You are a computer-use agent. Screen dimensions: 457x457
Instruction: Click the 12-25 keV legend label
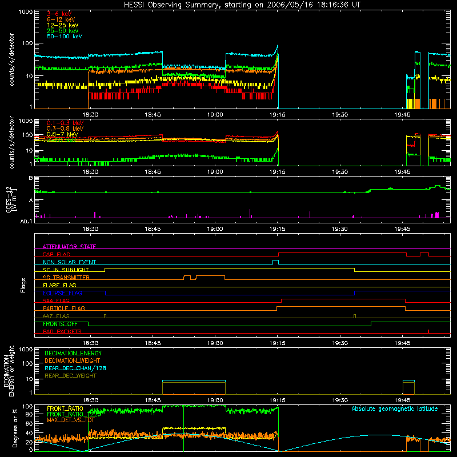[x=62, y=25]
